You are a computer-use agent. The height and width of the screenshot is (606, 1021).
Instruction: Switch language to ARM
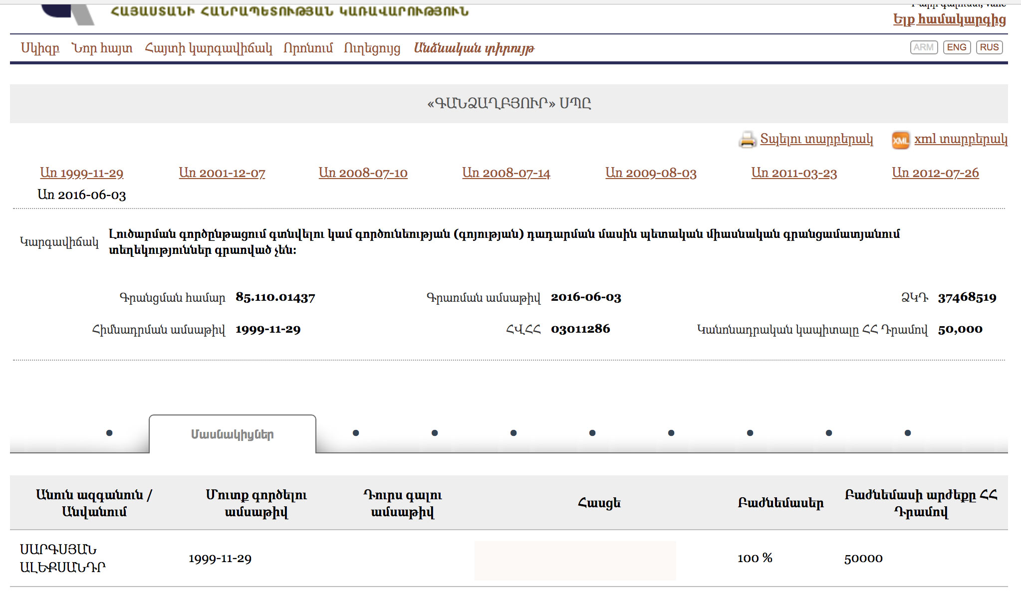click(x=924, y=47)
